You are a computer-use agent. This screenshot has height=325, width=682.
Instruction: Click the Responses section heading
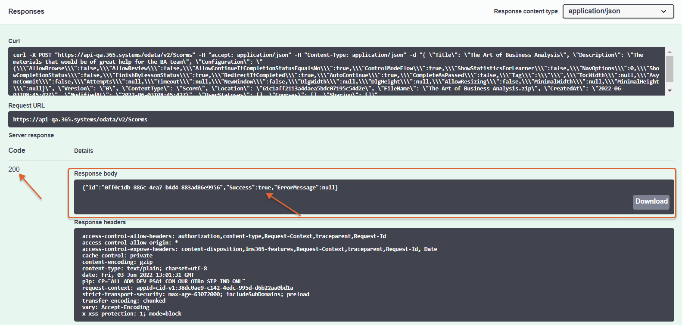[26, 12]
